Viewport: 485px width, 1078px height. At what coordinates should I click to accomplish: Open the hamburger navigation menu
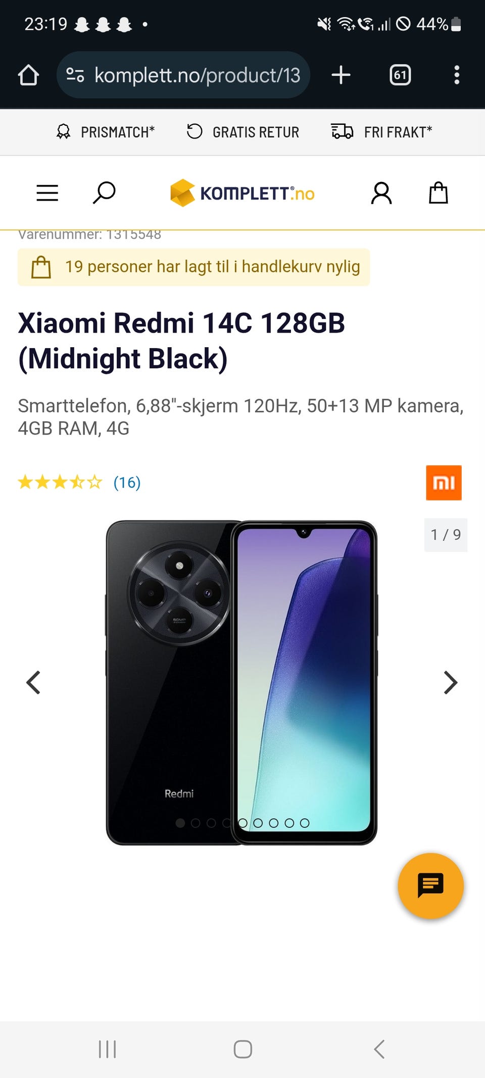coord(47,193)
